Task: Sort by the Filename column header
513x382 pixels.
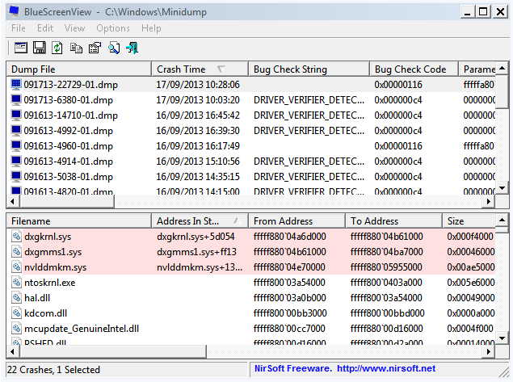Action: (79, 221)
